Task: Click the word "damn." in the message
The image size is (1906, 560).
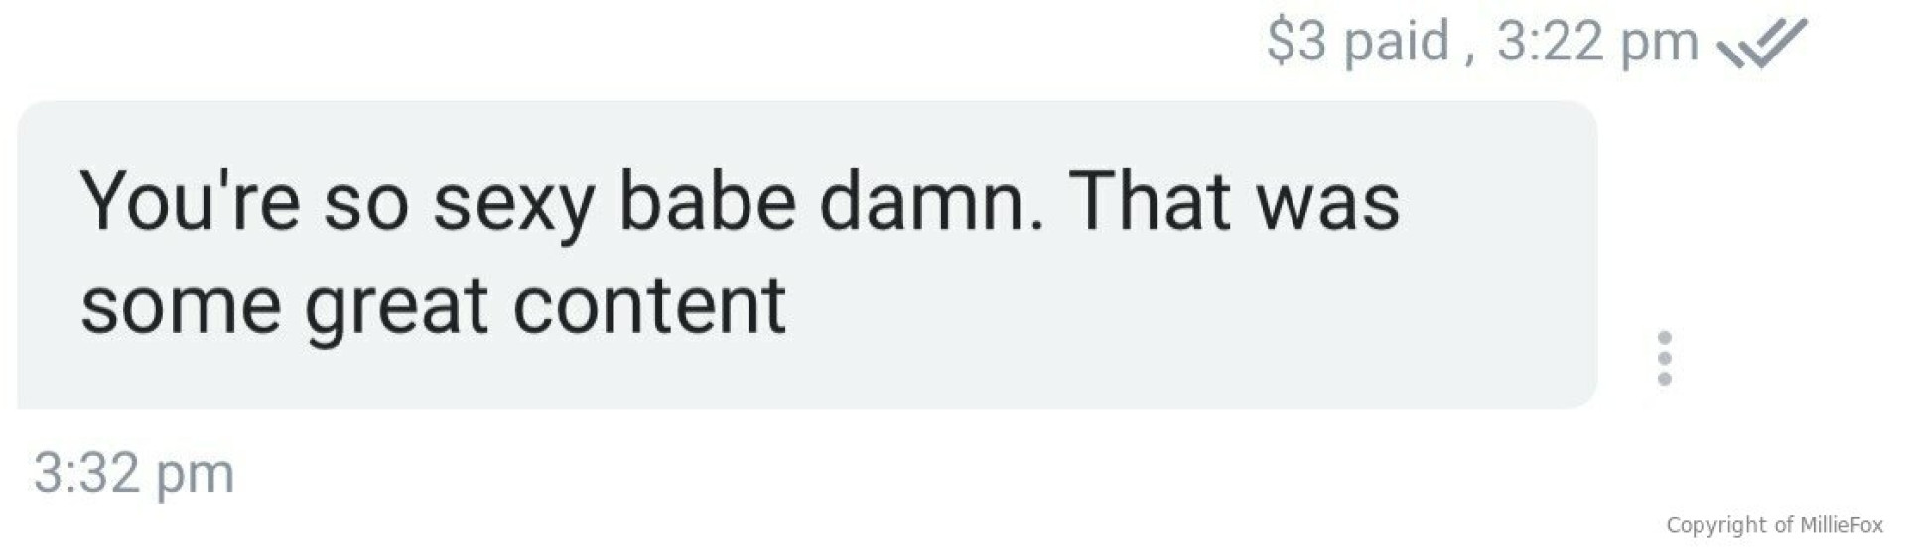Action: (932, 202)
